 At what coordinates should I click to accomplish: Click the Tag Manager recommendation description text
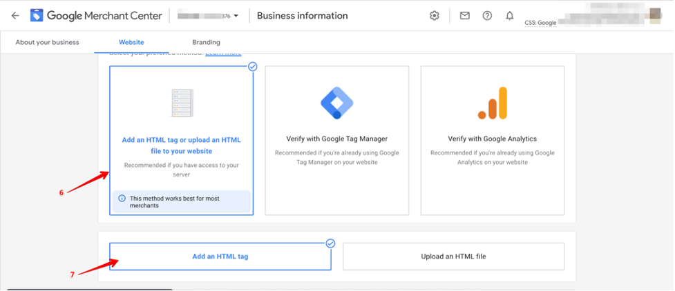[337, 157]
